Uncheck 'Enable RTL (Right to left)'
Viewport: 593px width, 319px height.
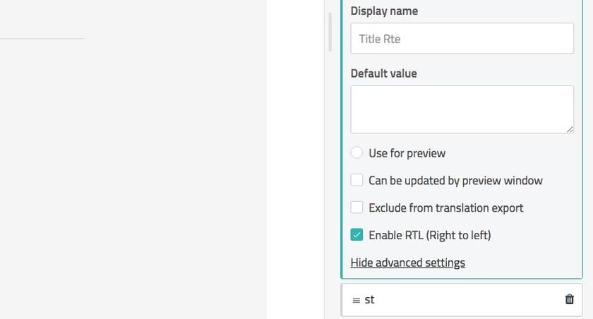(357, 235)
